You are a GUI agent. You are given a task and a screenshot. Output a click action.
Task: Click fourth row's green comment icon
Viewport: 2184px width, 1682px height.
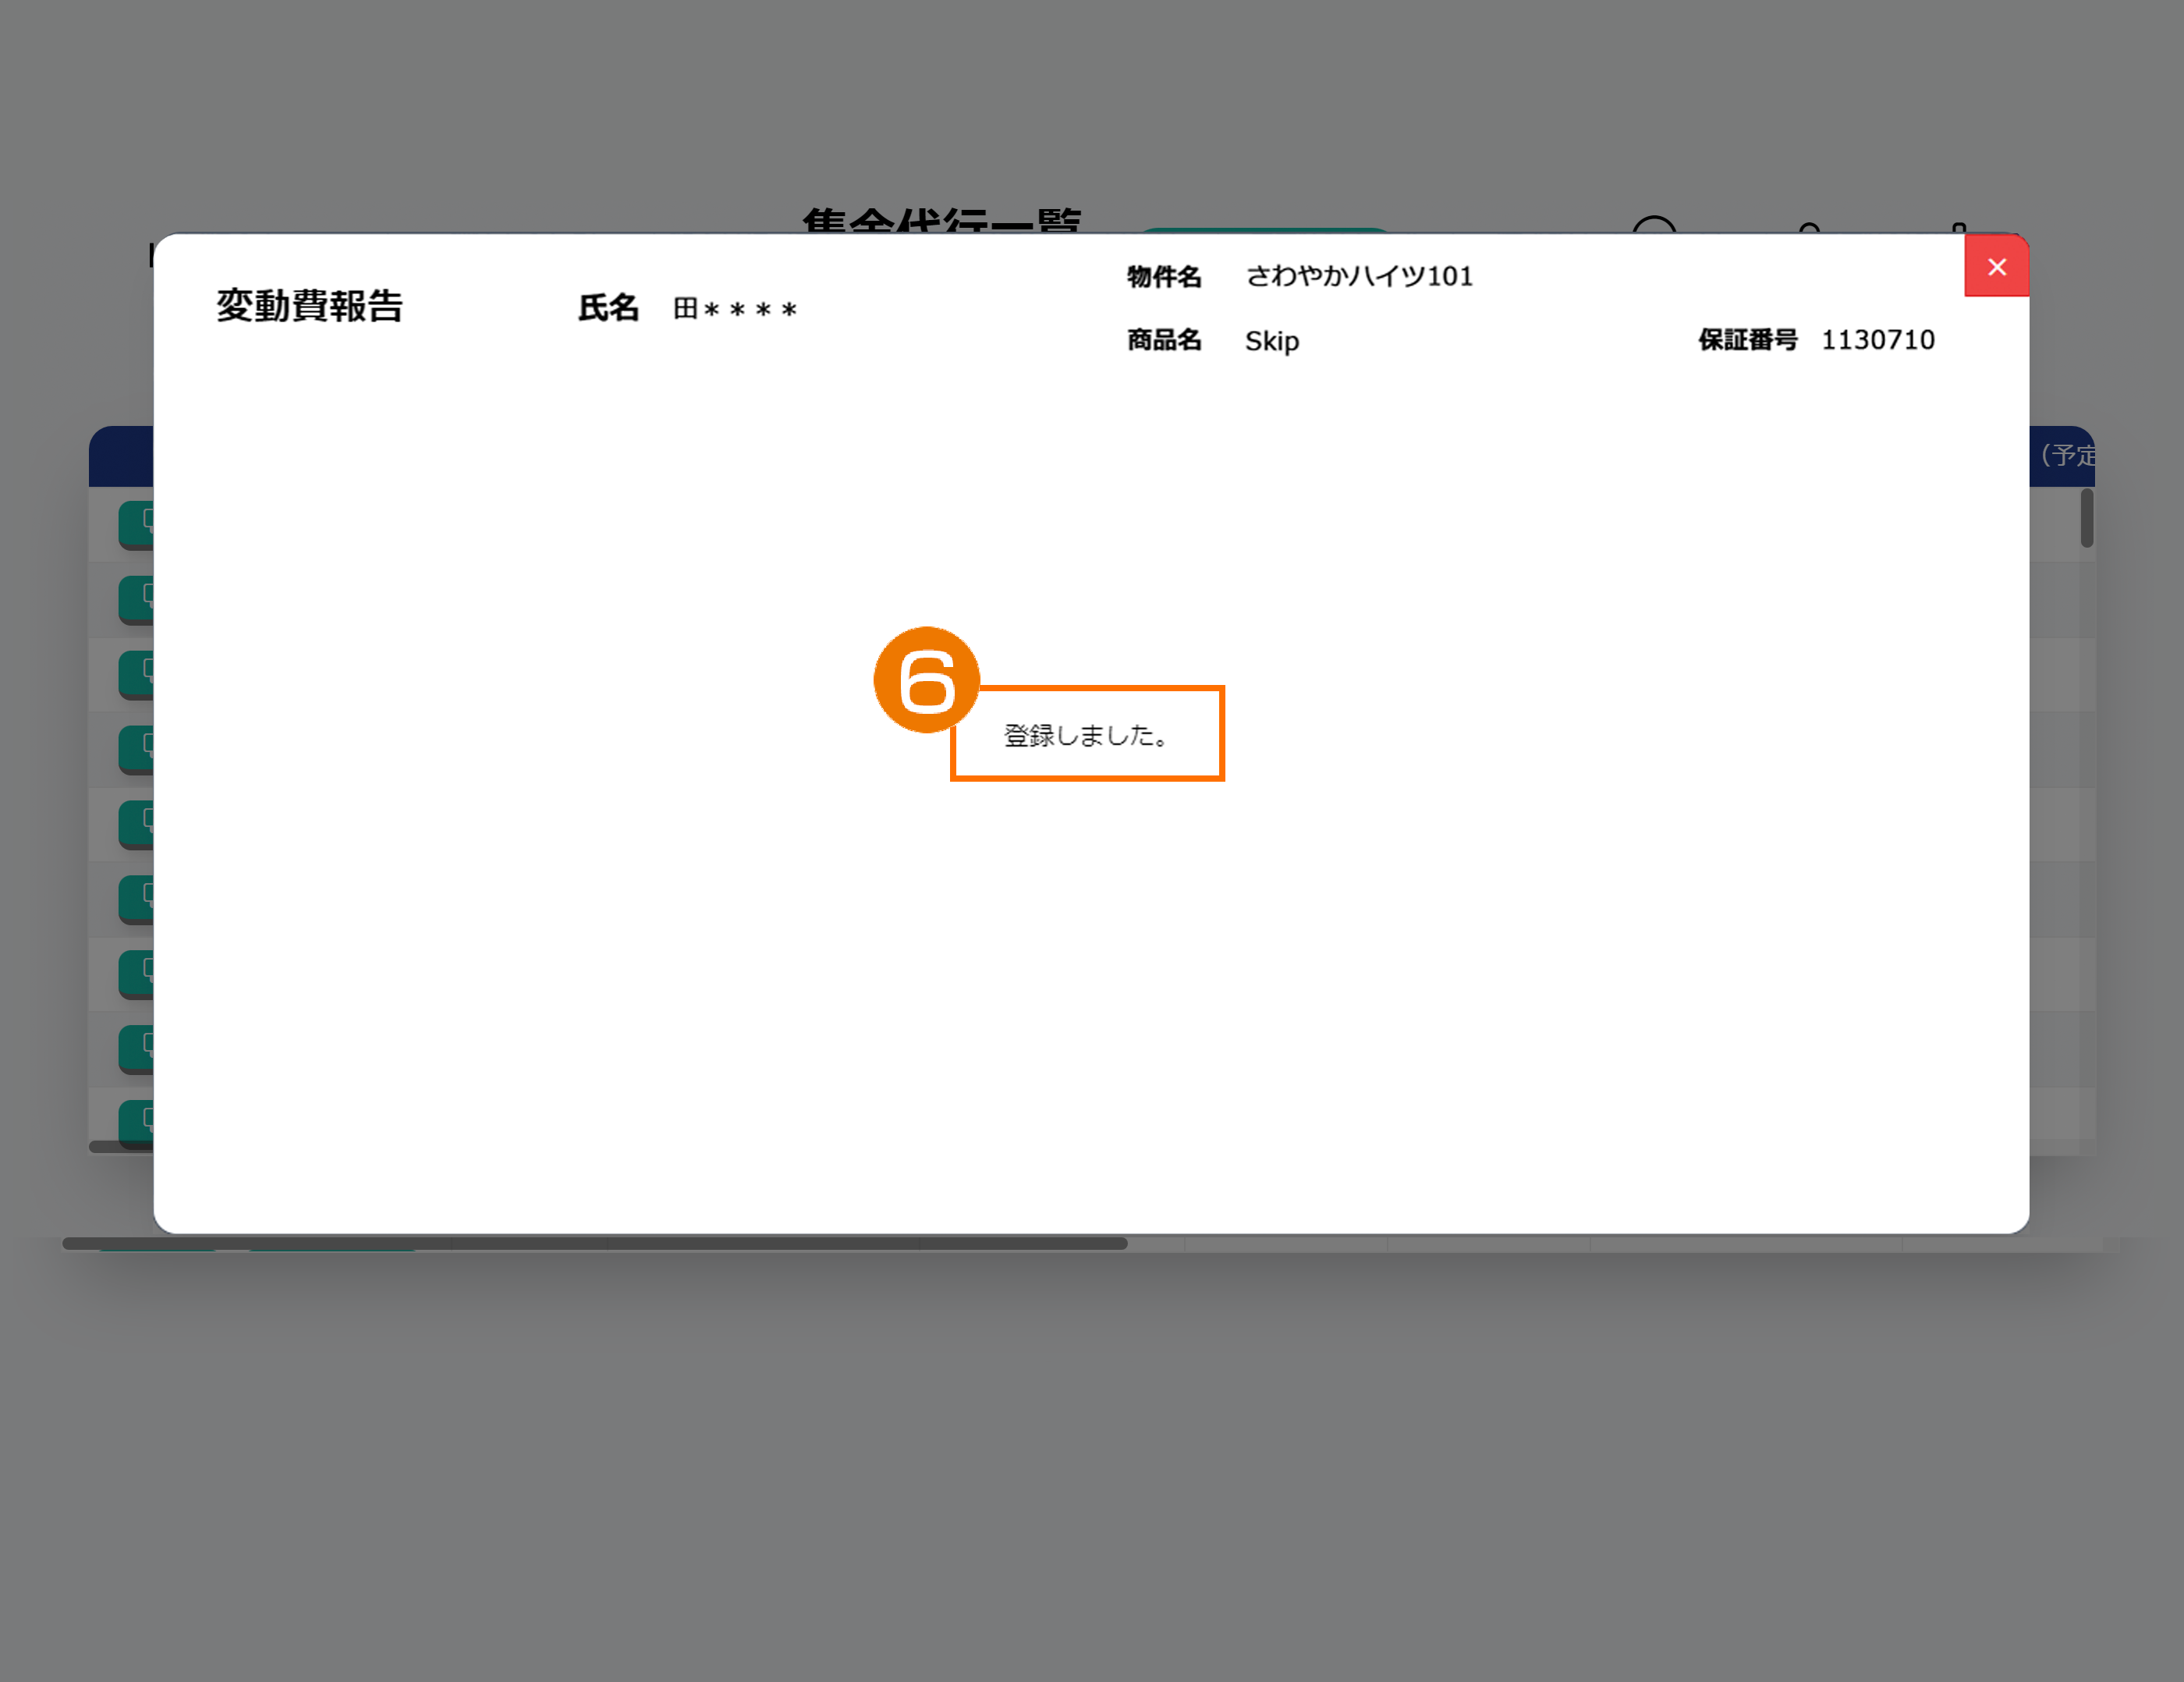pos(137,748)
